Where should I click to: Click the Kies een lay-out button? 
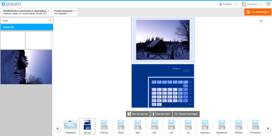(138, 114)
